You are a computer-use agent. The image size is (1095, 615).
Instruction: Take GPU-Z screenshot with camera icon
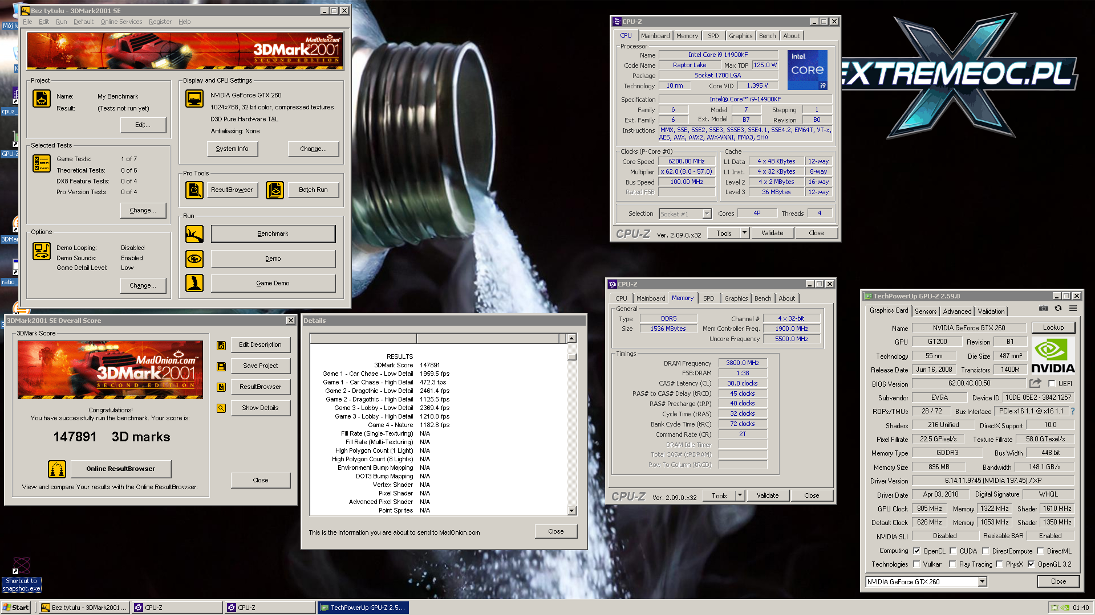click(x=1044, y=309)
